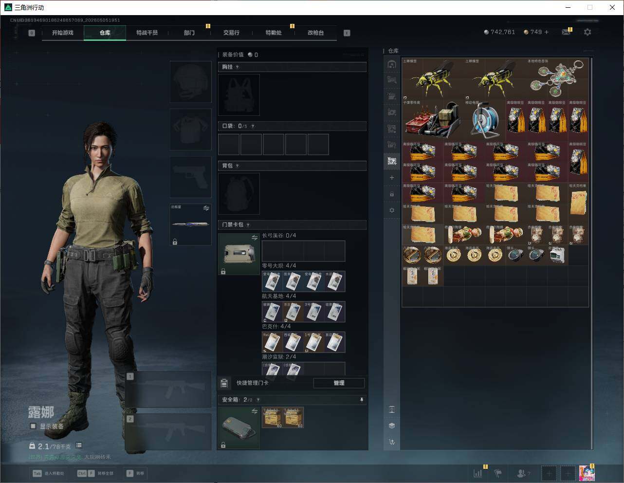Go to the 特勤处 tab
The image size is (624, 483).
pyautogui.click(x=274, y=33)
